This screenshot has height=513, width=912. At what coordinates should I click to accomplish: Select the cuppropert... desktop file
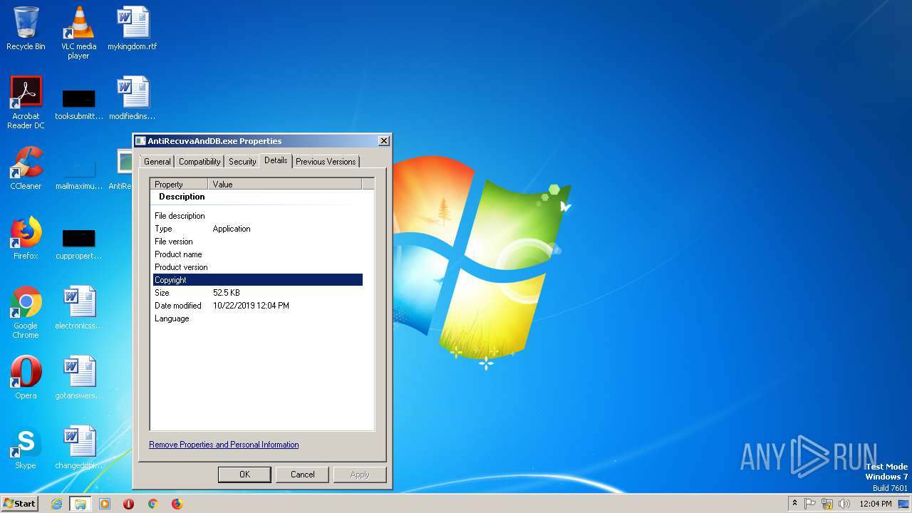tap(78, 244)
